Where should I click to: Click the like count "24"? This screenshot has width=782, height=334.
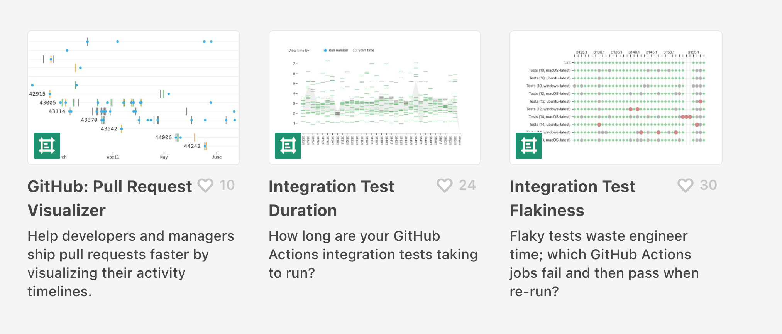coord(467,185)
